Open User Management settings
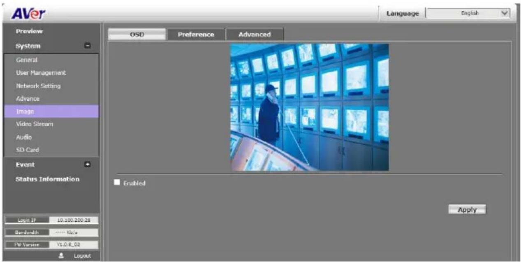The width and height of the screenshot is (521, 262). (41, 73)
